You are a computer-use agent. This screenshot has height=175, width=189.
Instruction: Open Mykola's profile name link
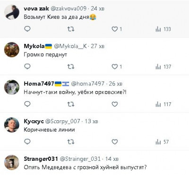34,46
